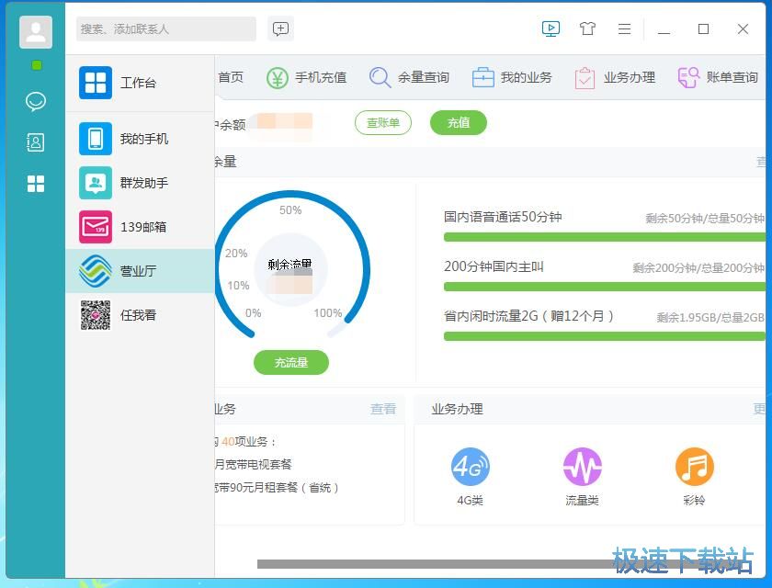Click the 139邮箱 mail icon
This screenshot has width=772, height=588.
(x=96, y=227)
